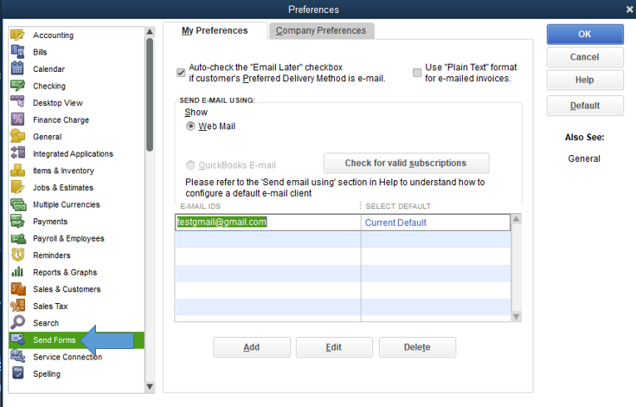Screen dimensions: 636x407
Task: Select the Web Mail radio button
Action: click(x=190, y=126)
